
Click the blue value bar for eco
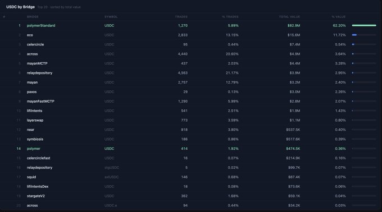coord(354,35)
